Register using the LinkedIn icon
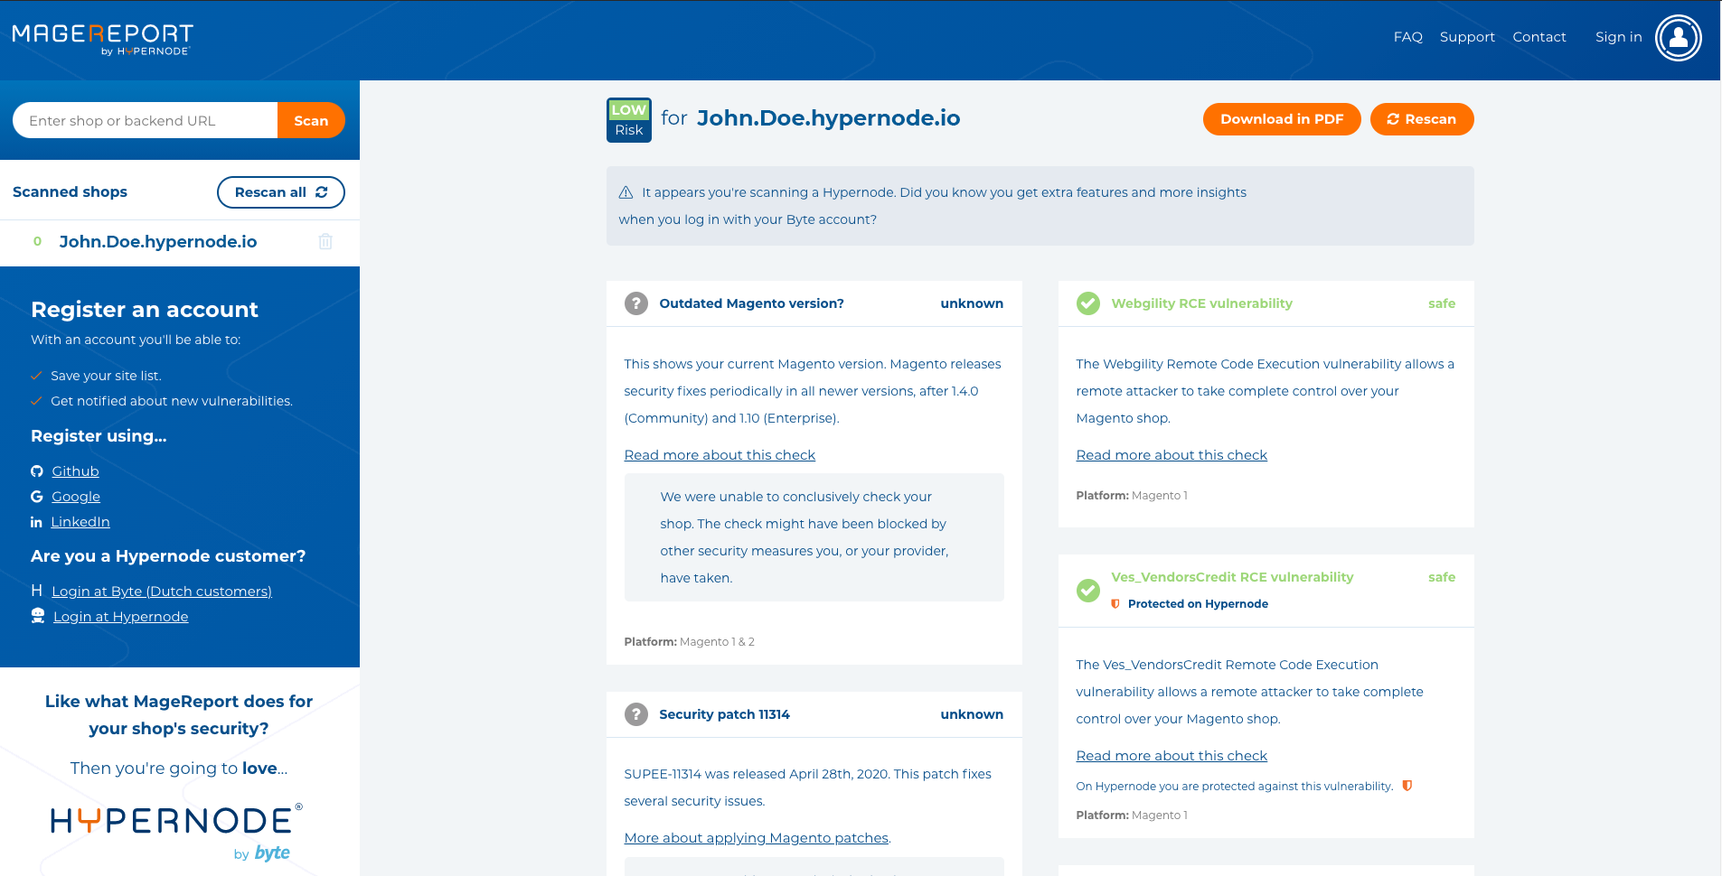The height and width of the screenshot is (876, 1722). point(36,521)
